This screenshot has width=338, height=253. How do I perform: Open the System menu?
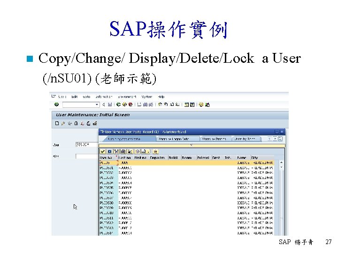pos(147,97)
